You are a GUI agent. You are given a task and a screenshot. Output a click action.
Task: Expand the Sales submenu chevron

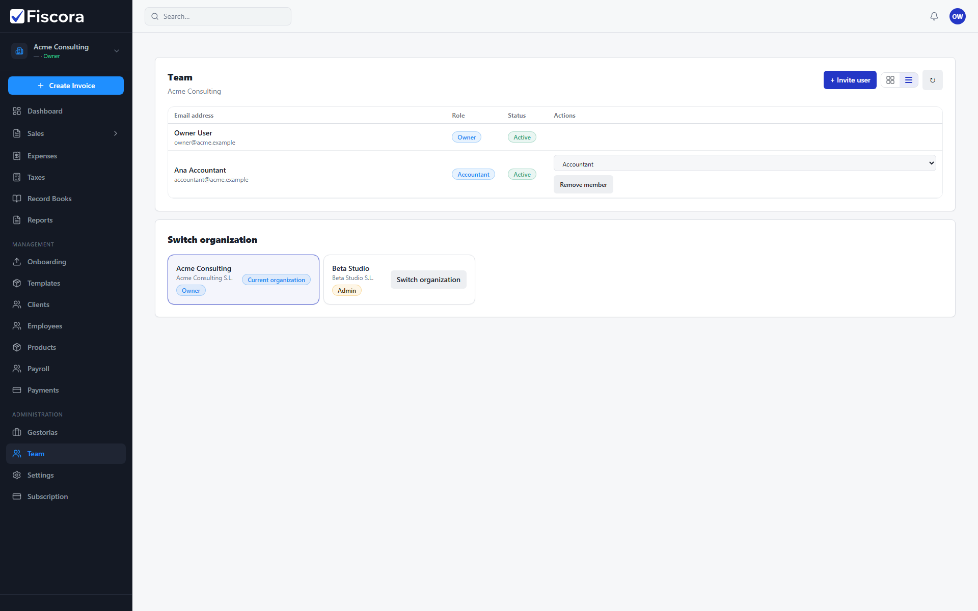coord(116,133)
